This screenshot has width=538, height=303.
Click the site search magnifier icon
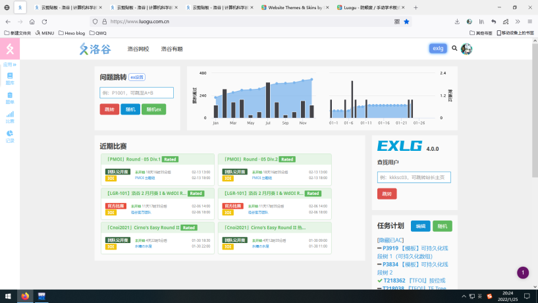coord(454,48)
